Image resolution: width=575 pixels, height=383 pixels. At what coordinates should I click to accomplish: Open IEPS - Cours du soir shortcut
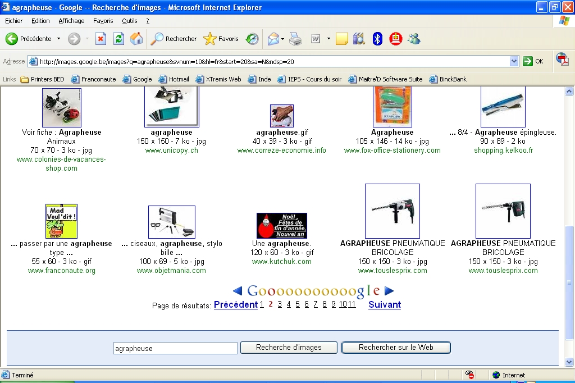click(x=309, y=79)
